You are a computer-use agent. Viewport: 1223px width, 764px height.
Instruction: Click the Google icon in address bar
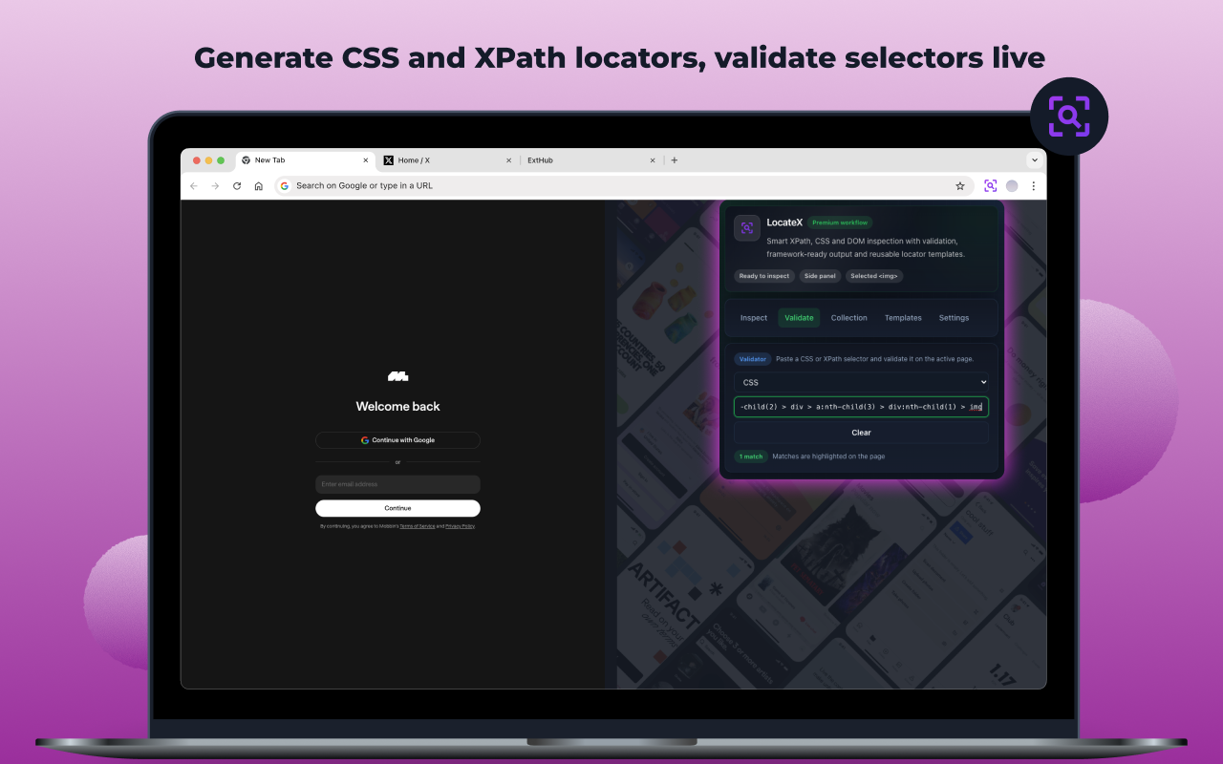coord(285,186)
